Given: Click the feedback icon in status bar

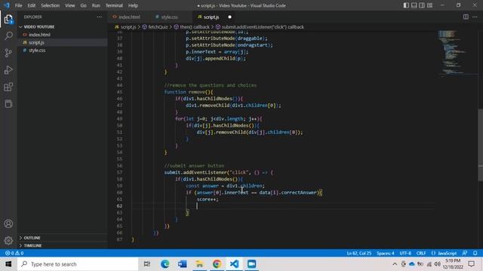Looking at the screenshot, I should (465, 253).
